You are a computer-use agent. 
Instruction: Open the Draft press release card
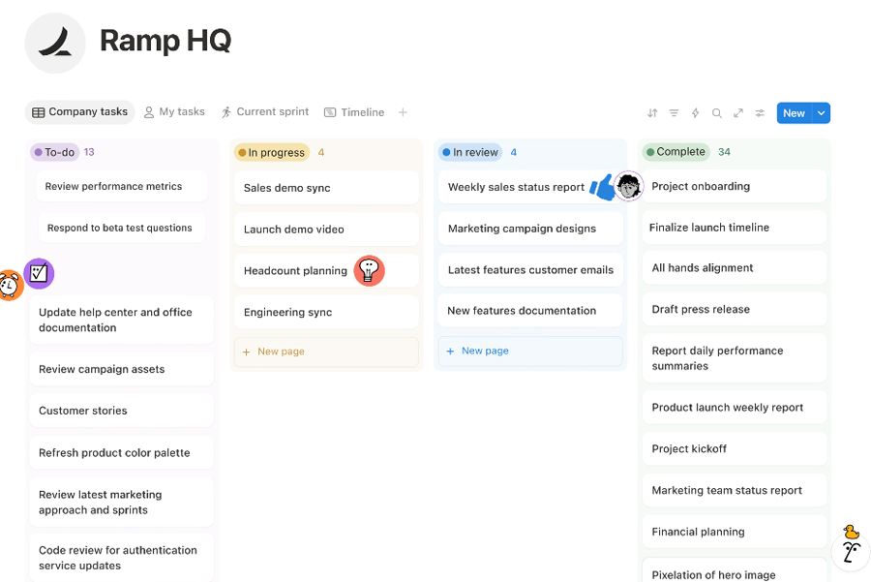[735, 309]
